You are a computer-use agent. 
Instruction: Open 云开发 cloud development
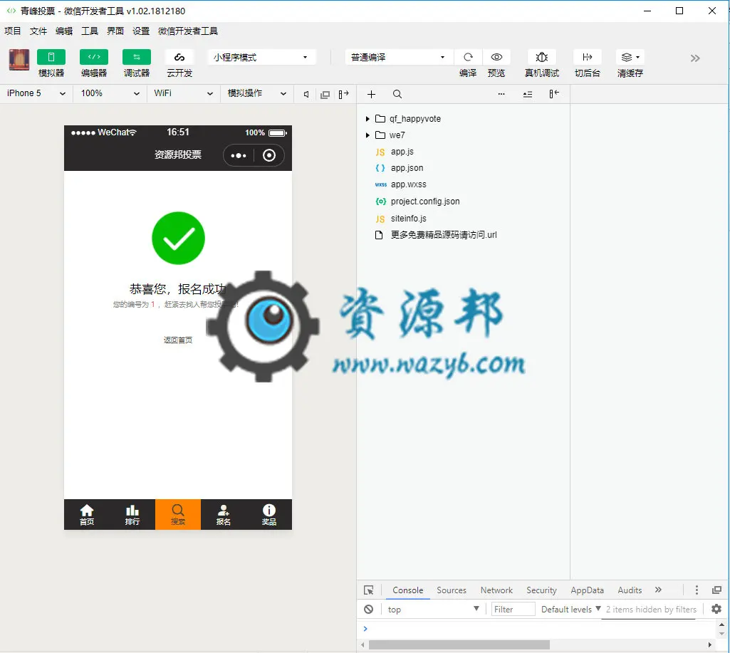pos(179,57)
